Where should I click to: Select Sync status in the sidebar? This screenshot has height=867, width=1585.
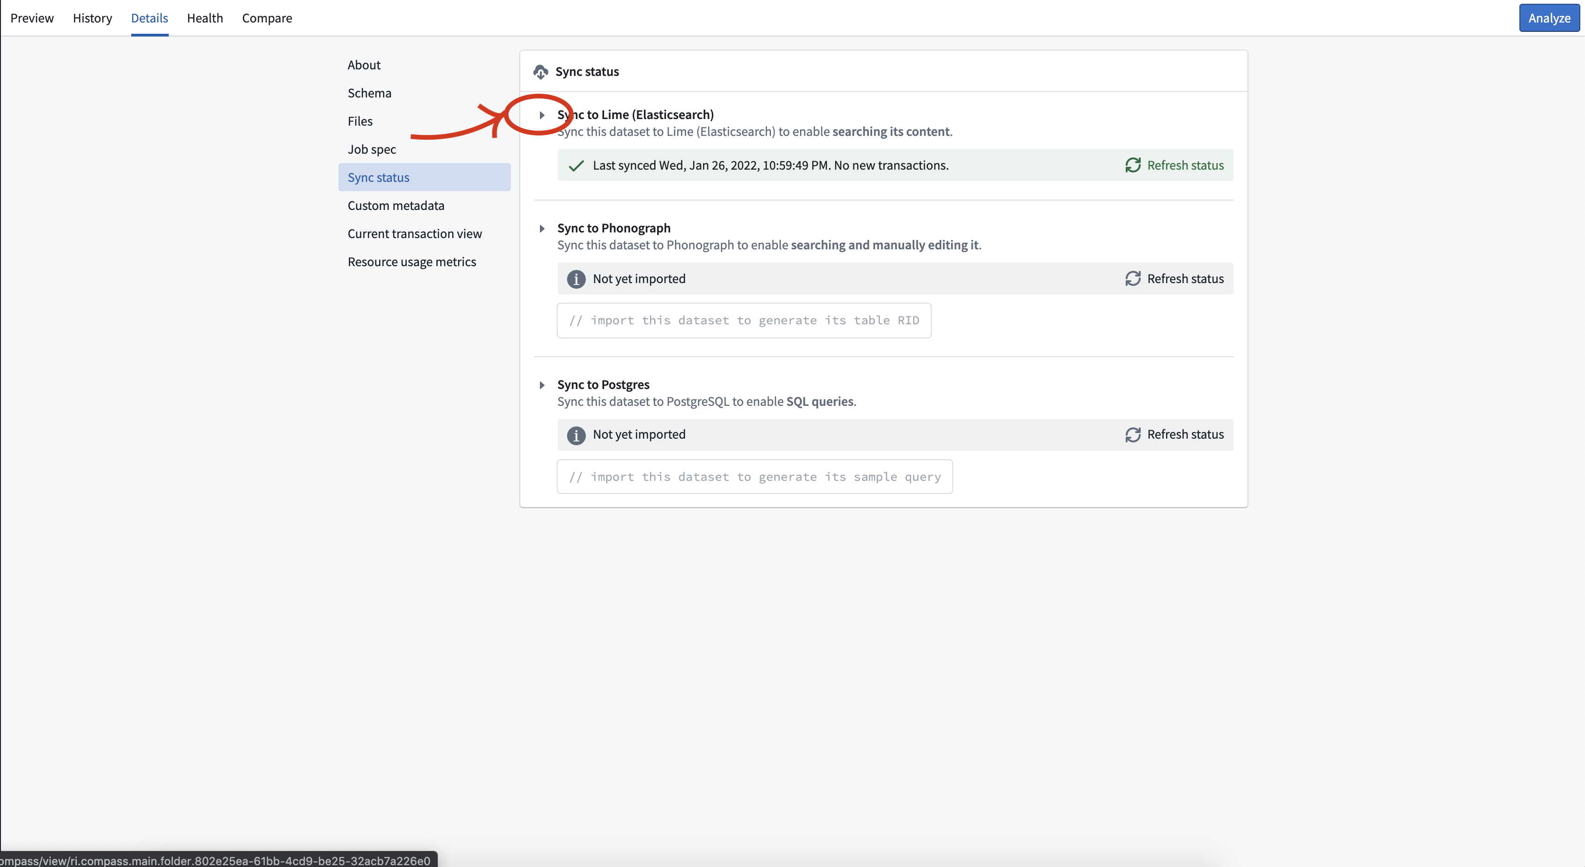[x=425, y=177]
